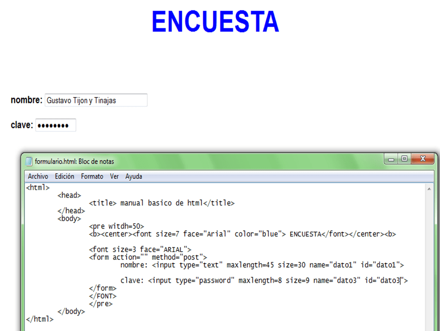Focus the nombre text field

tap(96, 100)
